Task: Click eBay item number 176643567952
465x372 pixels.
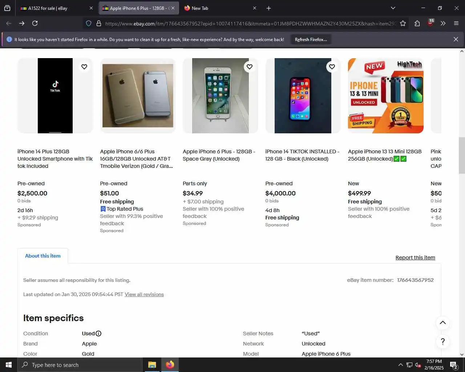Action: point(415,280)
